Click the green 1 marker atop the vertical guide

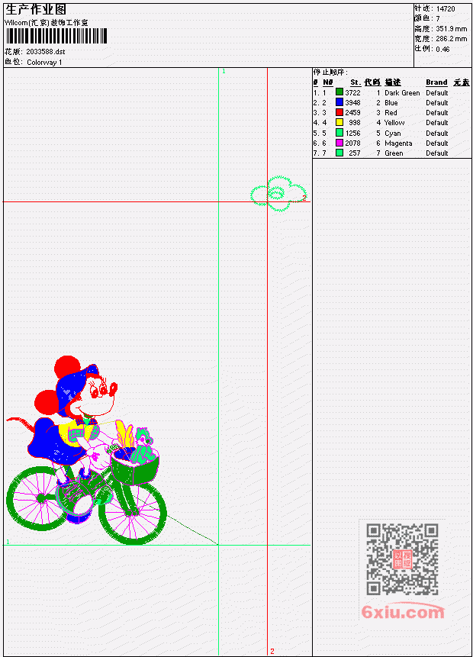click(x=224, y=71)
